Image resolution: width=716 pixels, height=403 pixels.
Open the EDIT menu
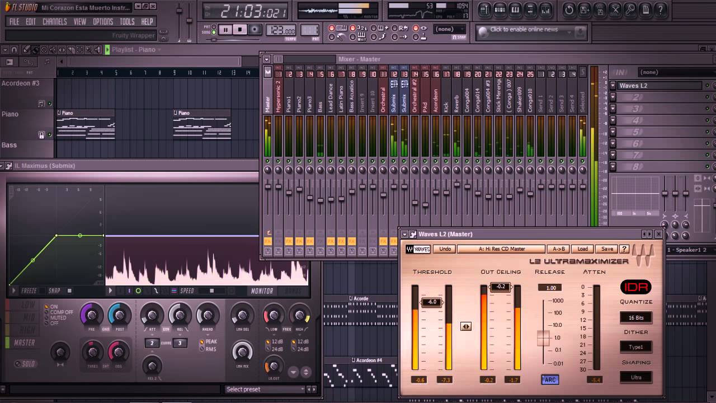30,21
